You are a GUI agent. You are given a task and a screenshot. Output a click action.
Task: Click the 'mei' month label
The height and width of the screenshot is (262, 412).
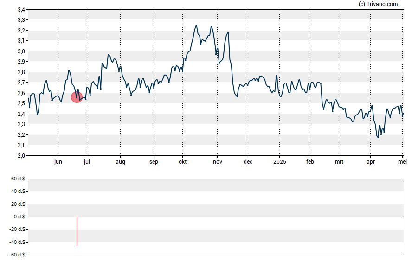pyautogui.click(x=402, y=162)
